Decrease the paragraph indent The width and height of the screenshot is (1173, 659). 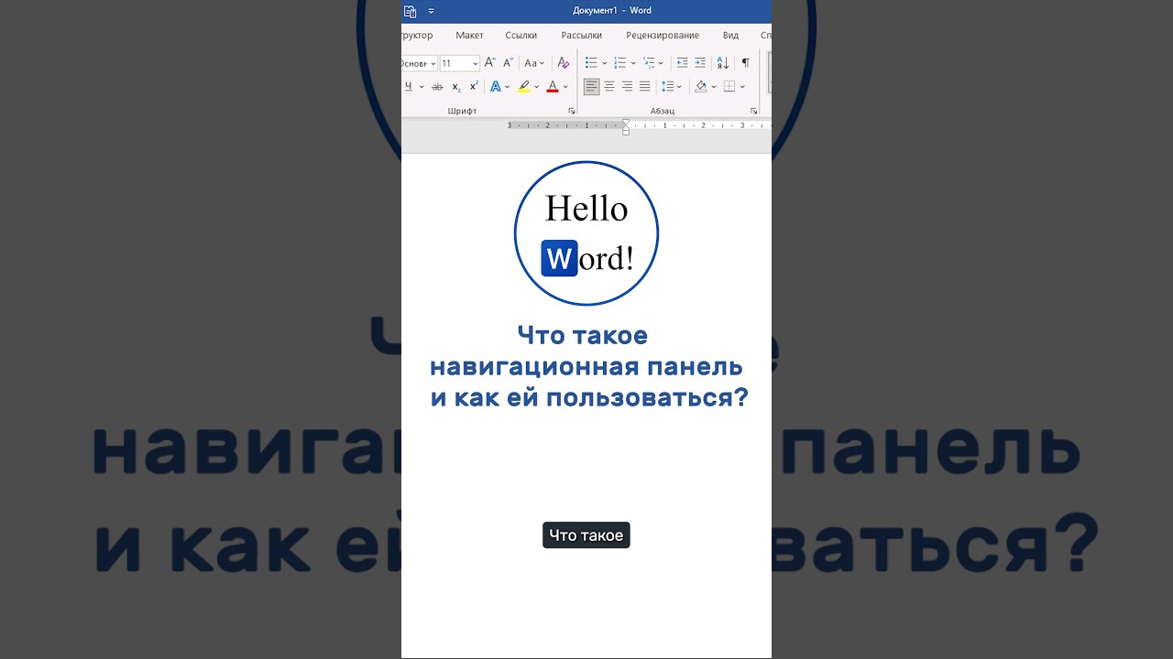pos(682,63)
